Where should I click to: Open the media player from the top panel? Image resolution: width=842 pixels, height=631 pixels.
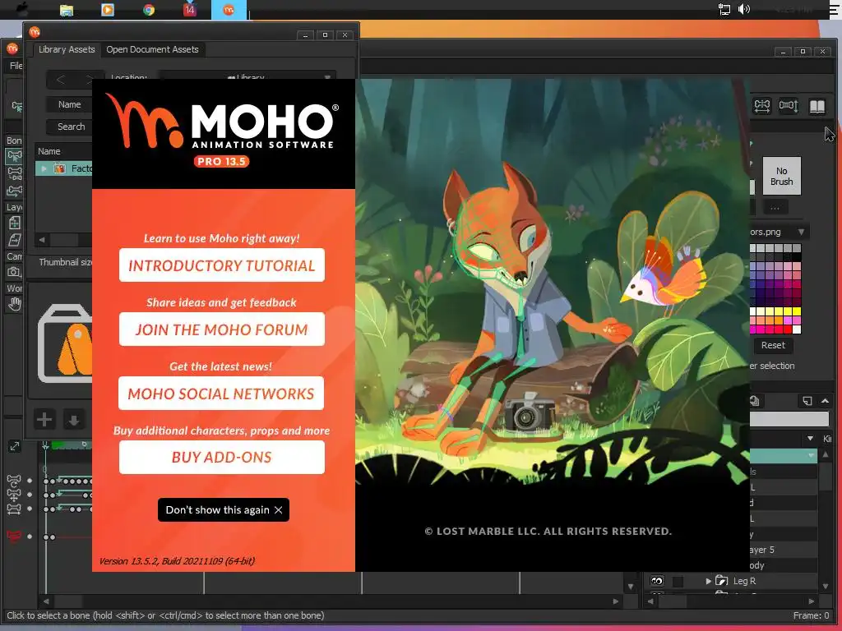(x=108, y=10)
